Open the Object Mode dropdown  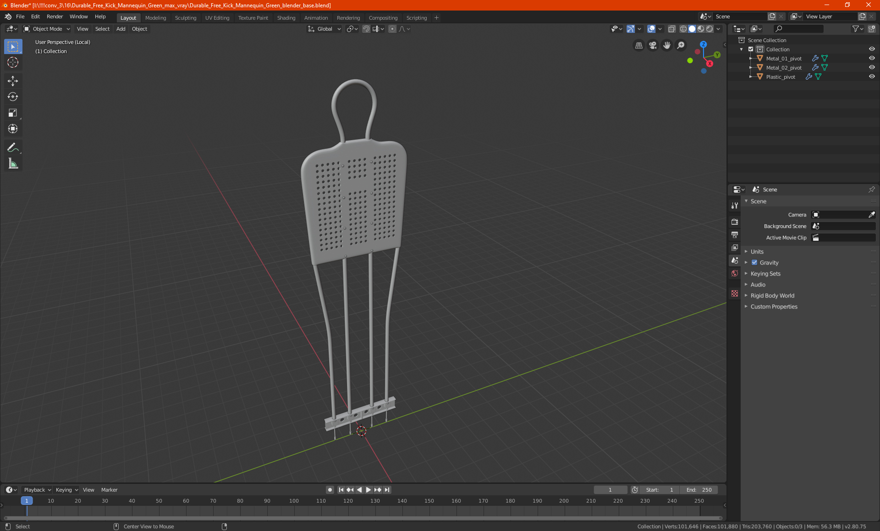[47, 29]
